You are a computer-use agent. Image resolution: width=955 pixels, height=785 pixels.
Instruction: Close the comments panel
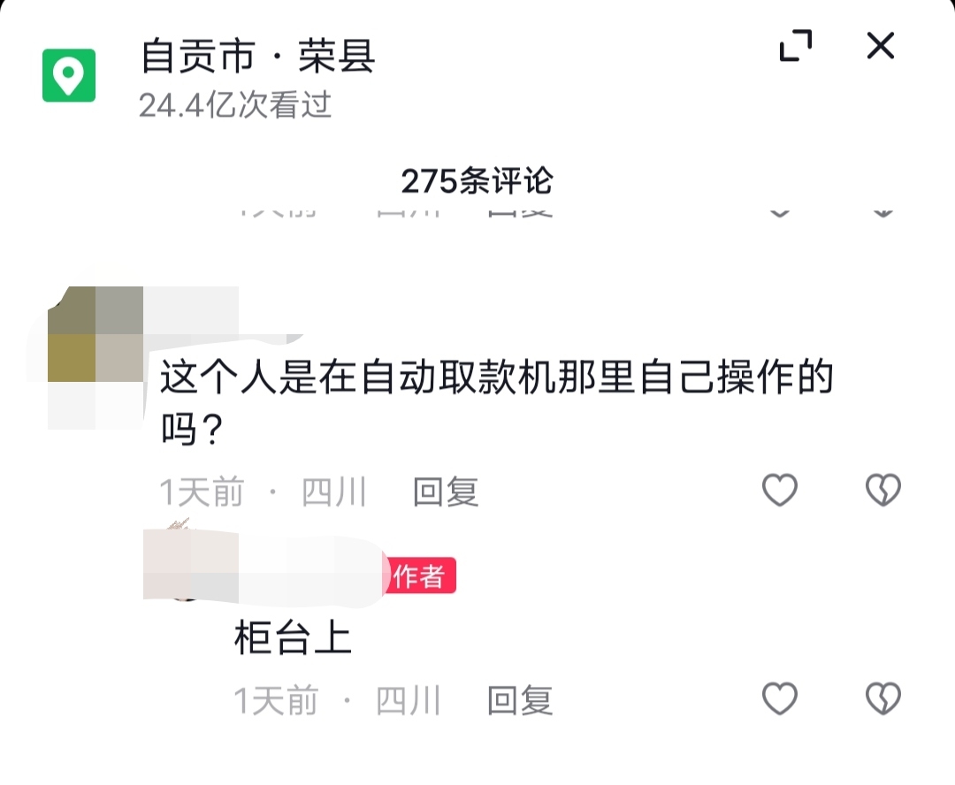tap(881, 46)
